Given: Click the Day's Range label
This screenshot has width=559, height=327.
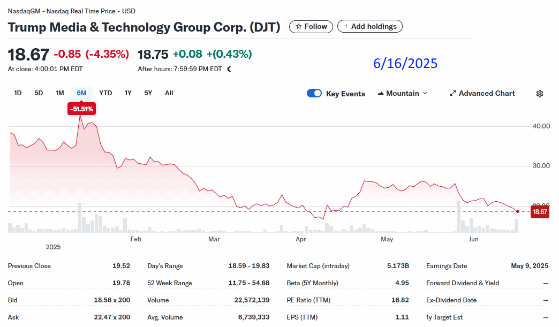Looking at the screenshot, I should tap(165, 266).
